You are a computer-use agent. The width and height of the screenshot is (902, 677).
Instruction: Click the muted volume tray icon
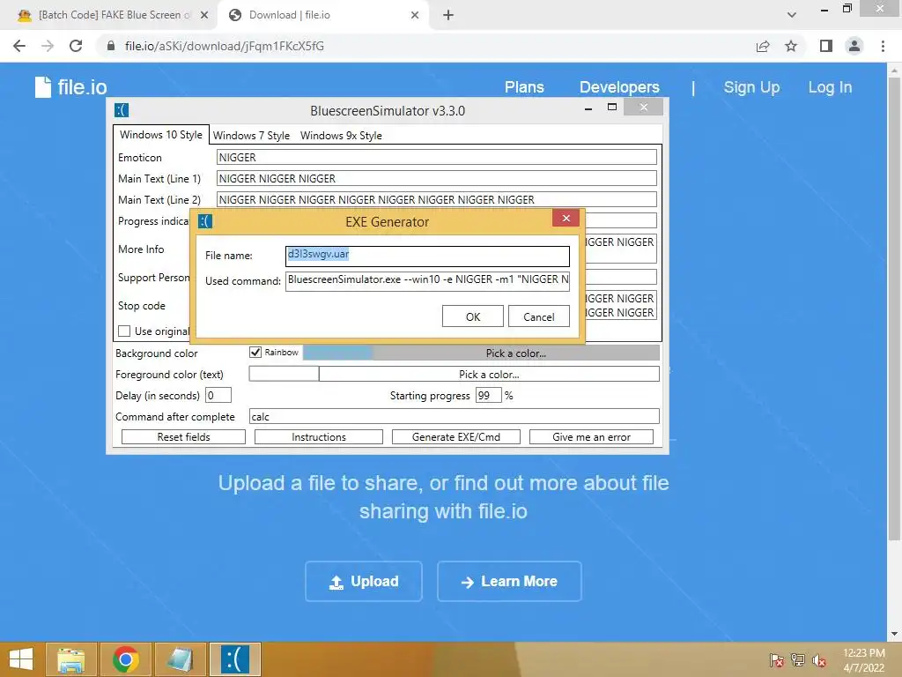tap(819, 660)
